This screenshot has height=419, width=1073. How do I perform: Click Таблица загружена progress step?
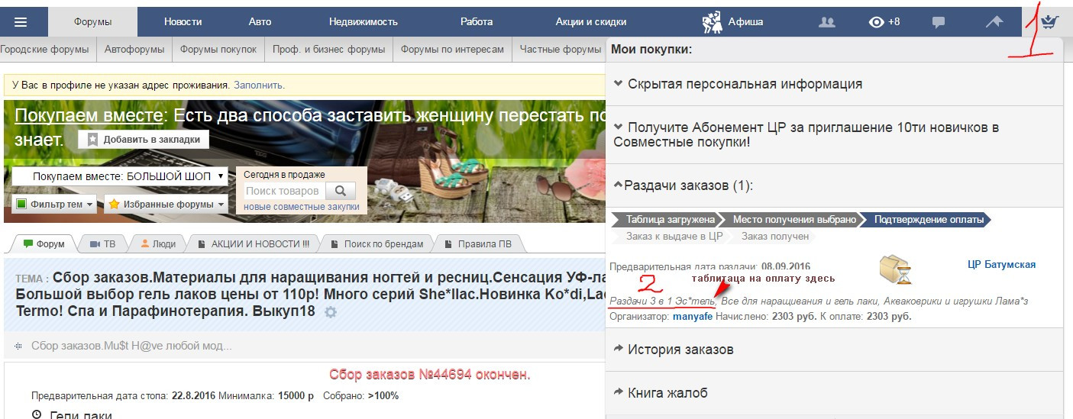click(668, 220)
